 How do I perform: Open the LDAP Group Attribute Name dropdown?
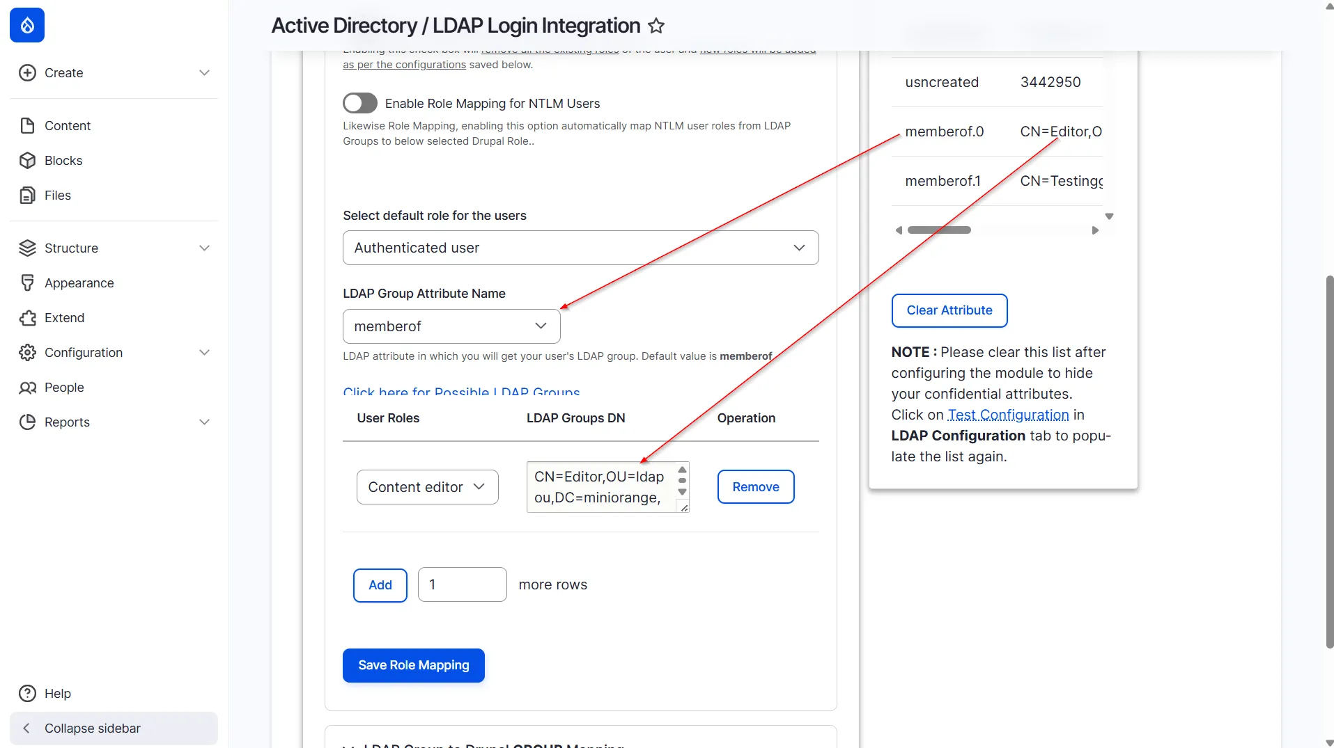click(x=451, y=326)
